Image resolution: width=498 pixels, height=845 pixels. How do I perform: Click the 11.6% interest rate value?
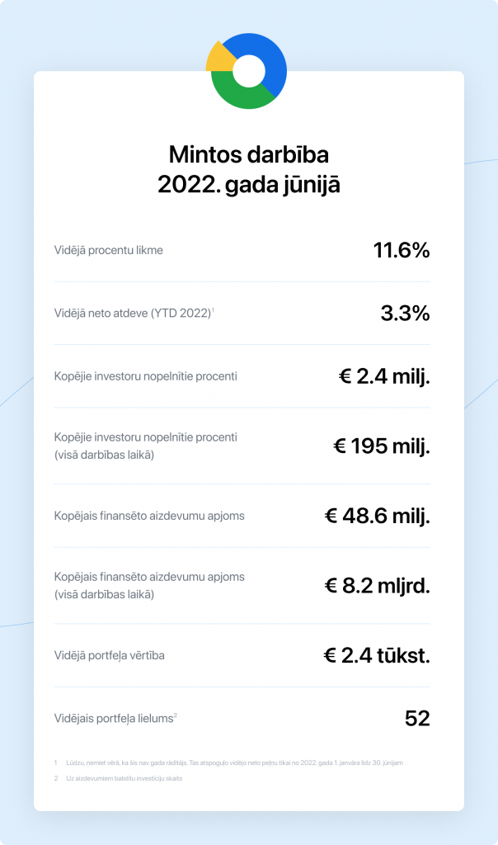pos(402,251)
